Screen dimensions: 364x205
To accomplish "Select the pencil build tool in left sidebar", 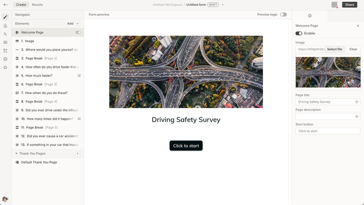I will click(5, 17).
